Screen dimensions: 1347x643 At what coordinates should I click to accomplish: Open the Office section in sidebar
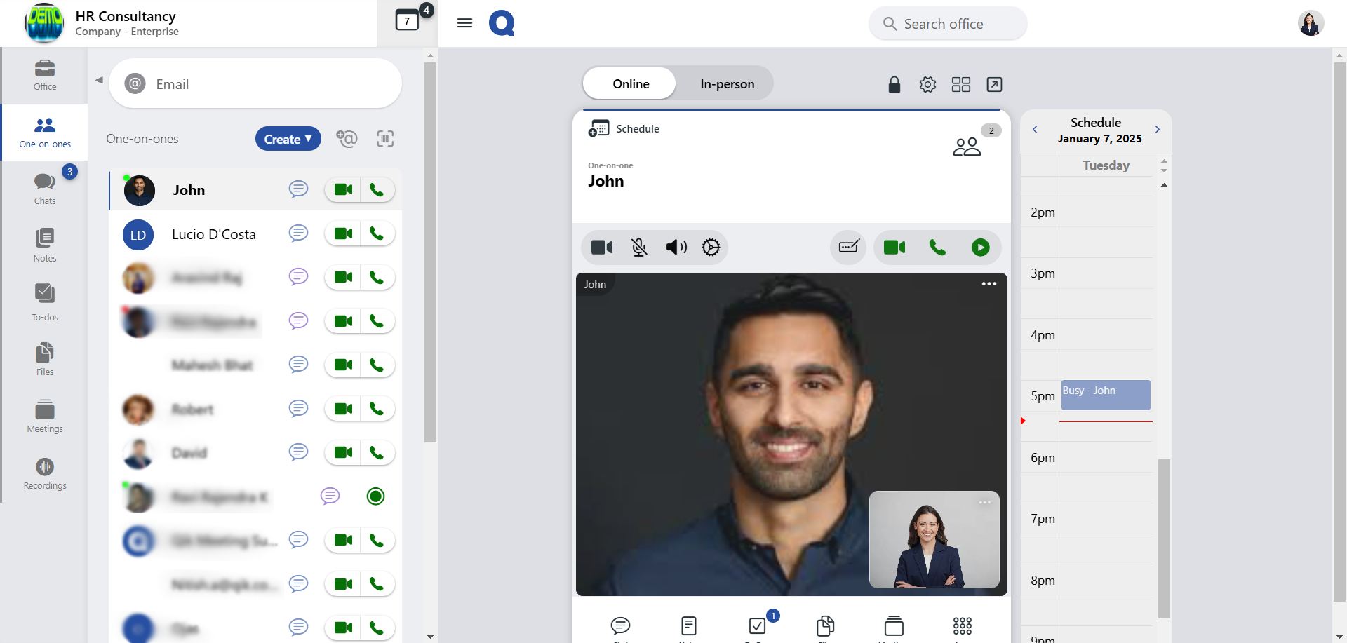pos(45,75)
